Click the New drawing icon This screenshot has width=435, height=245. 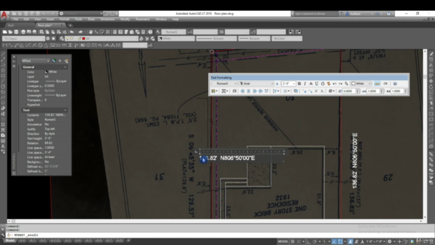tap(5, 32)
